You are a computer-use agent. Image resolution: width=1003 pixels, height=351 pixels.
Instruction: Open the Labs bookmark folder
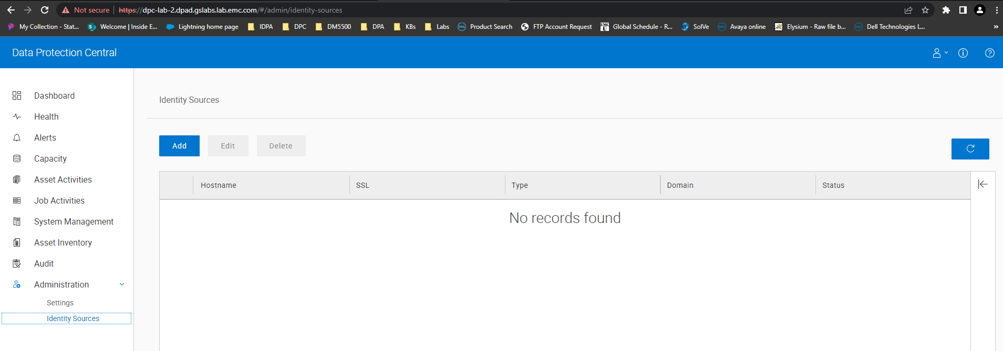tap(437, 27)
